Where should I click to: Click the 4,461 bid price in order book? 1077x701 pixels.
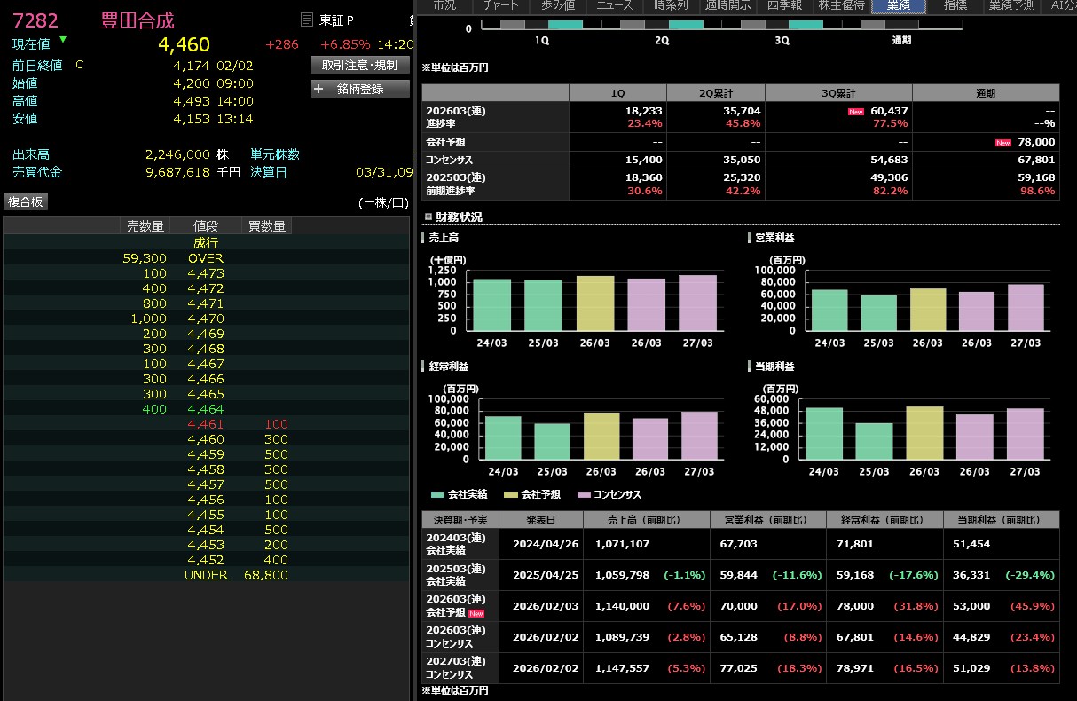point(206,424)
